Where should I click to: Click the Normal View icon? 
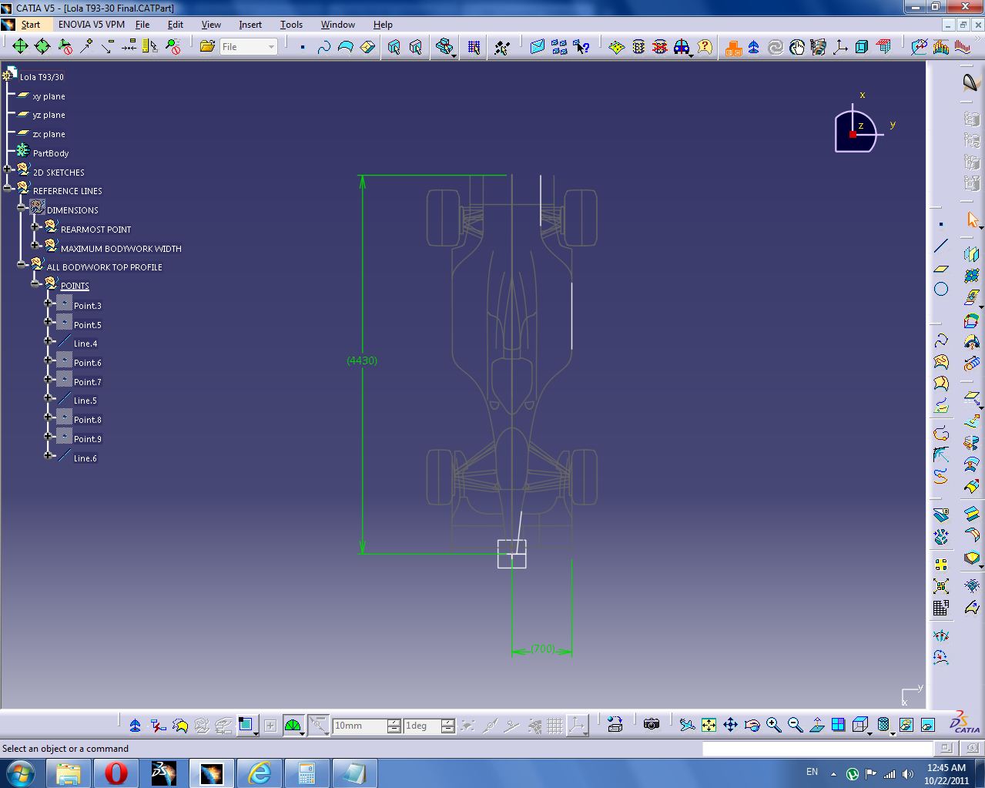click(818, 724)
